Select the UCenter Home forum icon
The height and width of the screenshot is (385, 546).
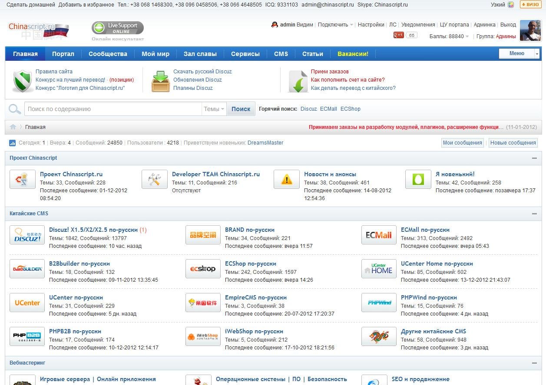coord(378,269)
